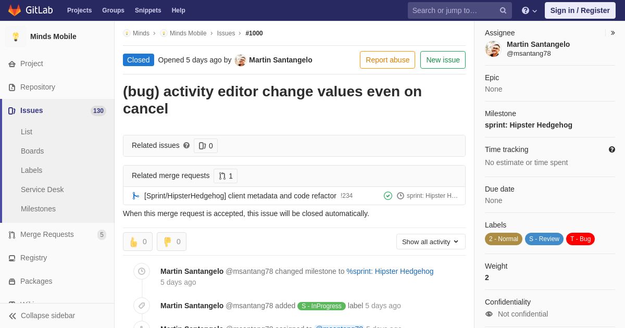Image resolution: width=625 pixels, height=328 pixels.
Task: Collapse the right sidebar with double chevron
Action: [x=612, y=33]
